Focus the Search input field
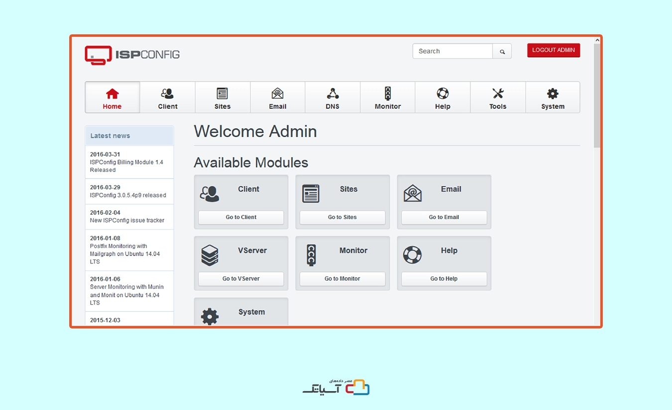The height and width of the screenshot is (410, 672). click(x=452, y=51)
